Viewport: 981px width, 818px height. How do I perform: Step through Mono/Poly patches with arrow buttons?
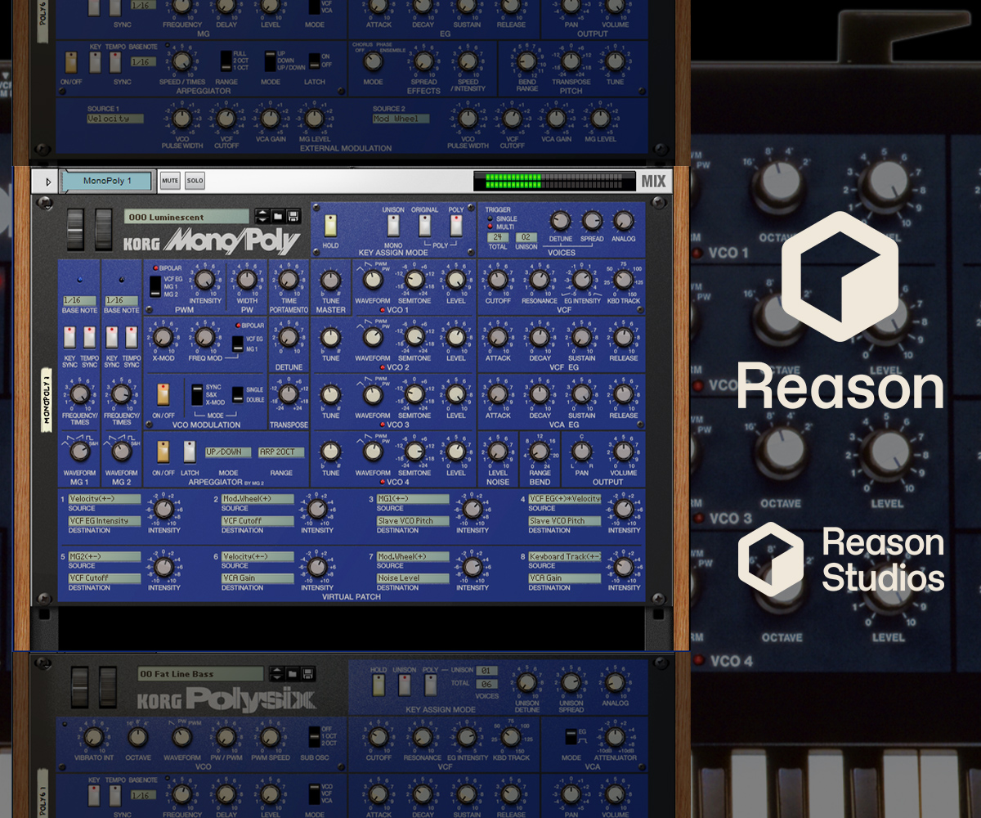click(x=262, y=217)
